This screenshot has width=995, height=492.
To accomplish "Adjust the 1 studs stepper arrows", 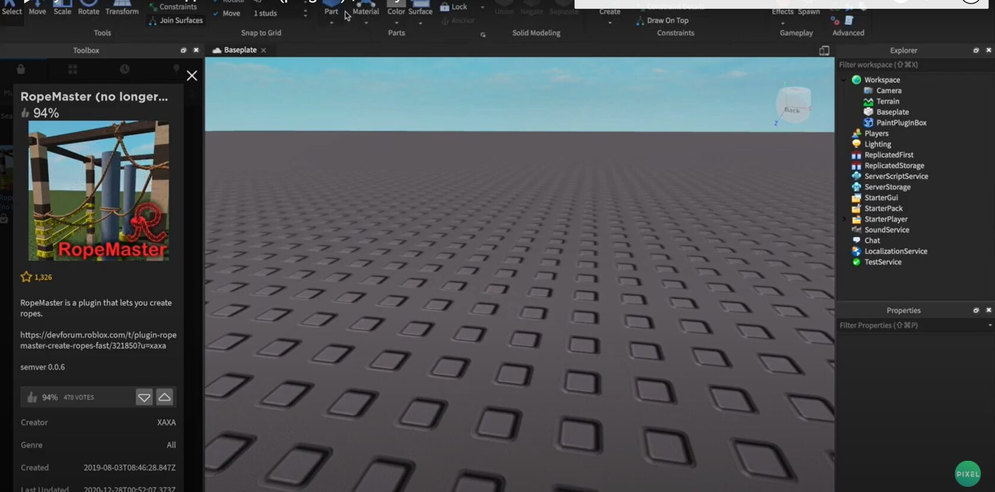I will coord(305,13).
